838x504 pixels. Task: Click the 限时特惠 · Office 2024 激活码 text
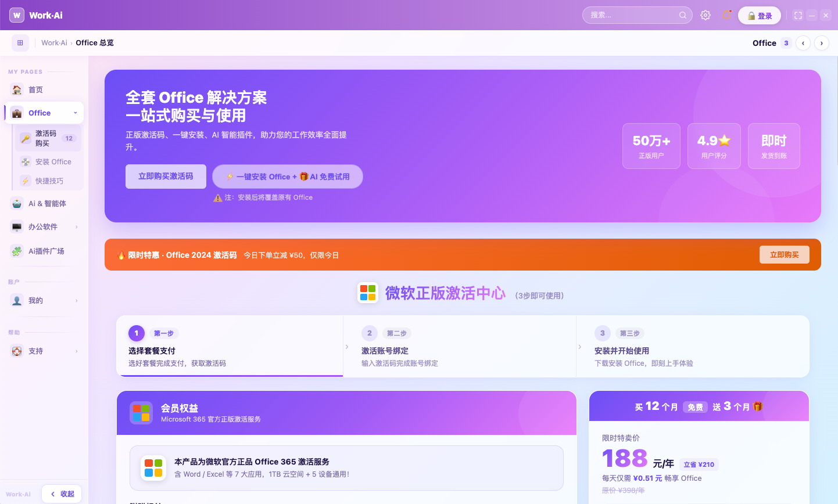tap(182, 255)
